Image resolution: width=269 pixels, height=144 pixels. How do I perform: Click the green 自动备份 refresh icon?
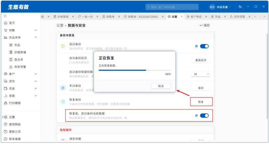tap(63, 46)
